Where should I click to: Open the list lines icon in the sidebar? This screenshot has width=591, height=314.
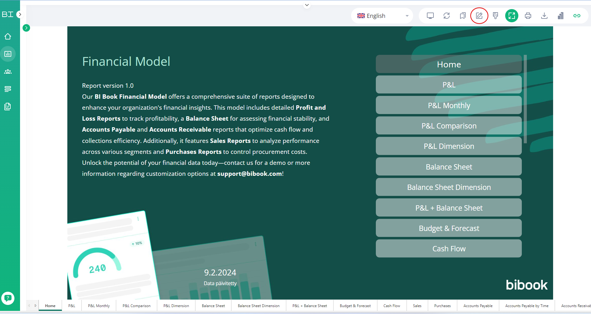[x=8, y=89]
